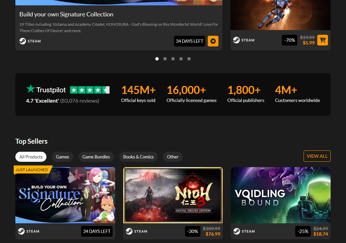Click the '4.7 Excellent' rating text
The image size is (346, 243).
point(42,101)
